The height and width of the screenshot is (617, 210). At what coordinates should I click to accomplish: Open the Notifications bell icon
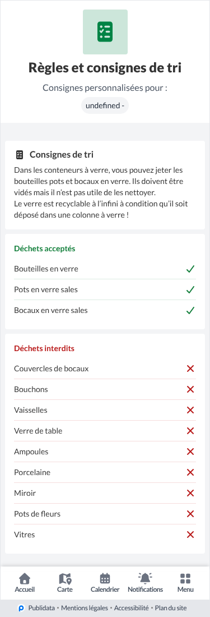point(145,578)
